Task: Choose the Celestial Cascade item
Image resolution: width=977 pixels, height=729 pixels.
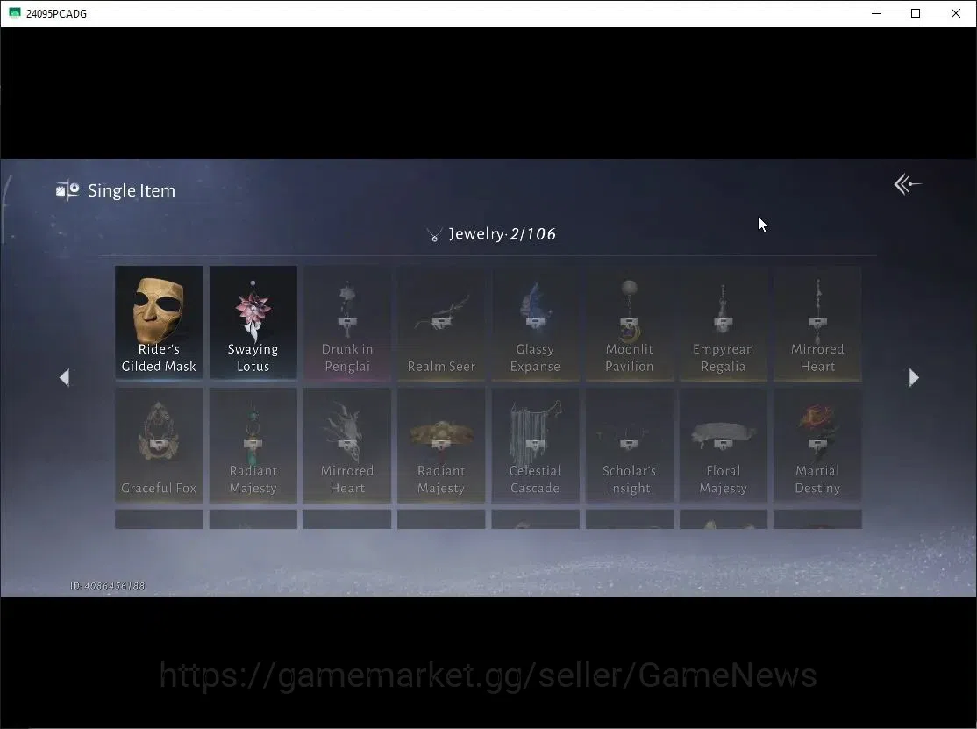Action: coord(535,445)
